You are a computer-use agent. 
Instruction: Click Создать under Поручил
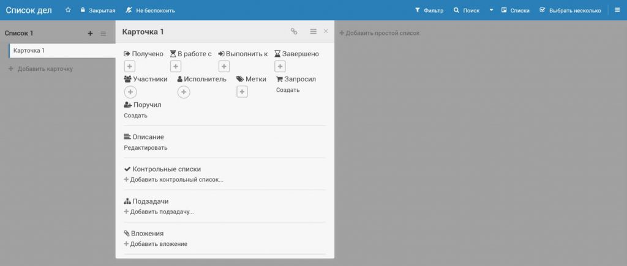tap(135, 116)
